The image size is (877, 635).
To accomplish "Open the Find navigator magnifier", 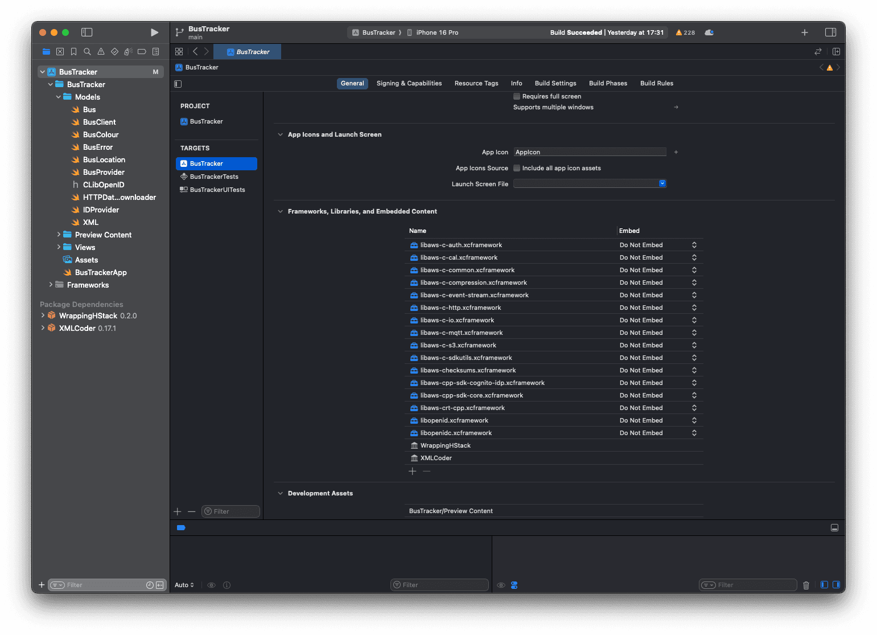I will tap(87, 52).
